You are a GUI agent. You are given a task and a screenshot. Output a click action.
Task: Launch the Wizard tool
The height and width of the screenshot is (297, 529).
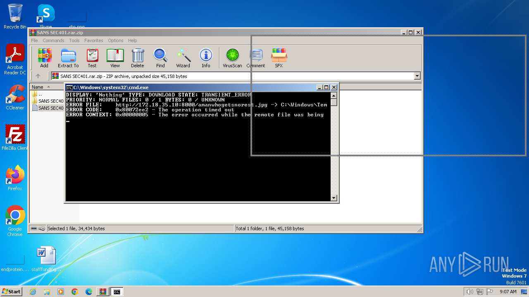tap(183, 58)
